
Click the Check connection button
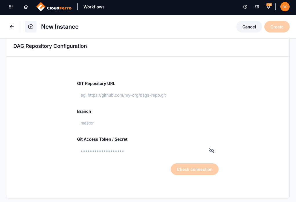[195, 169]
